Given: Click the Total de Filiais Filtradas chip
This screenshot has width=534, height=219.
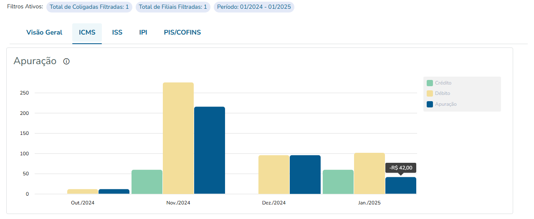Looking at the screenshot, I should 173,7.
